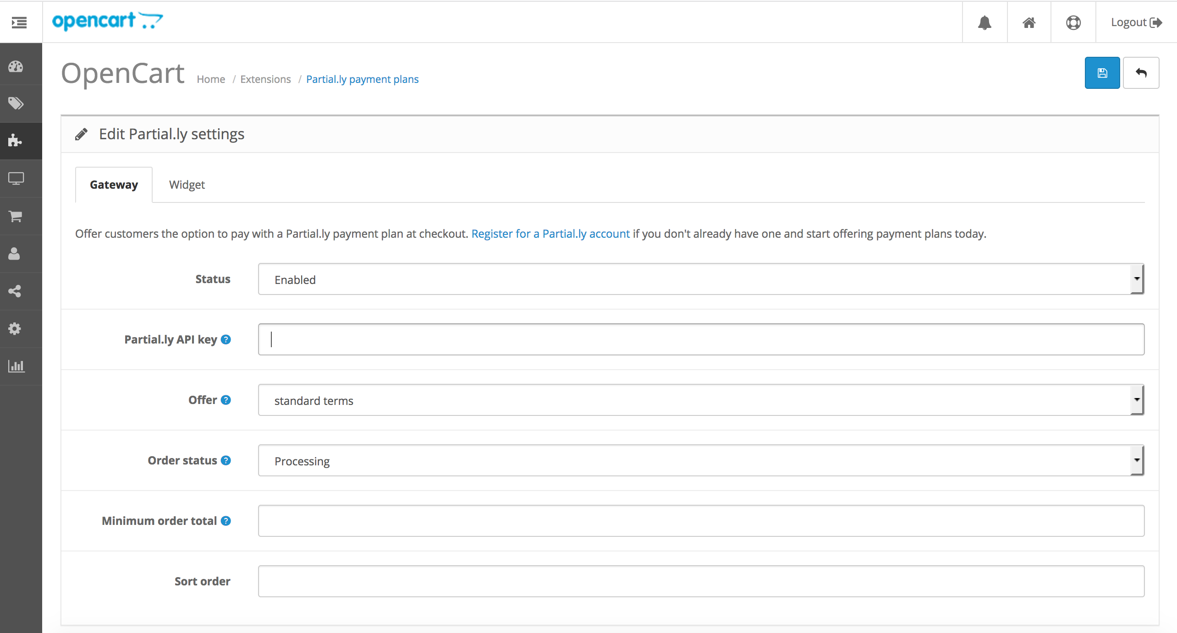The height and width of the screenshot is (633, 1177).
Task: Click the Status field label
Action: [x=213, y=279]
